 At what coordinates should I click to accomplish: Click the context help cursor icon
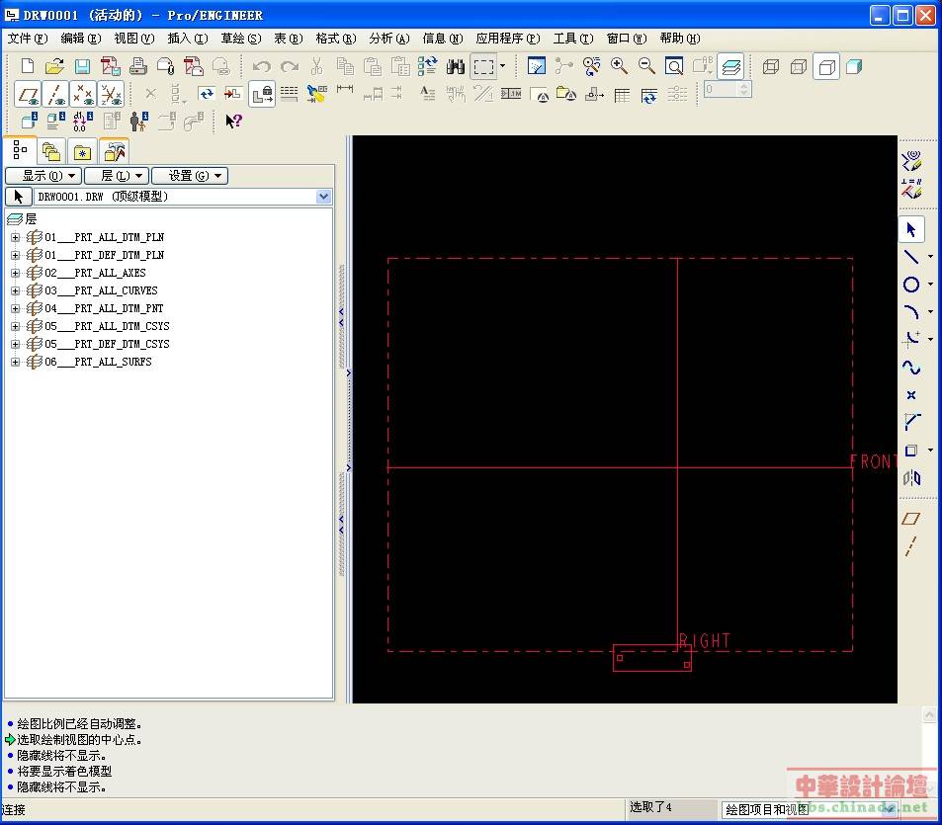(233, 121)
